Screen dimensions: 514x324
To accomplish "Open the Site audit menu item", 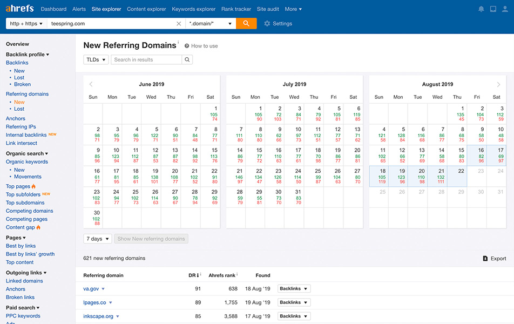I will [x=268, y=9].
